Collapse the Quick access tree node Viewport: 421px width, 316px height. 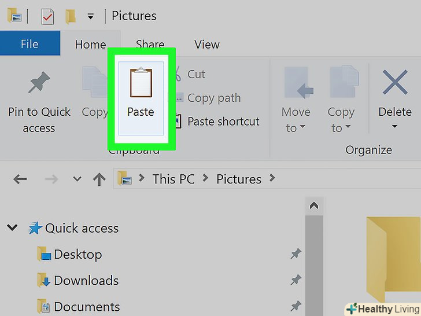click(12, 228)
